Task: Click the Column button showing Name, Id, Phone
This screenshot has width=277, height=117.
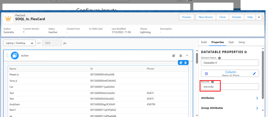Action: (230, 73)
